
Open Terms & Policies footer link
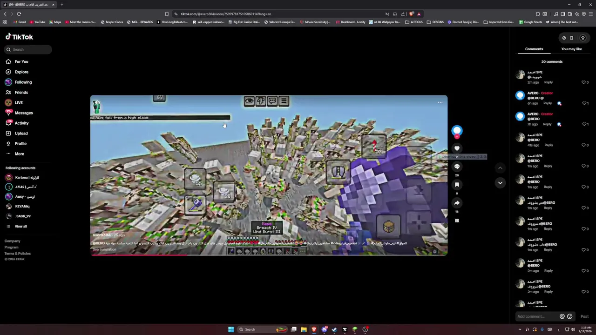pos(18,254)
